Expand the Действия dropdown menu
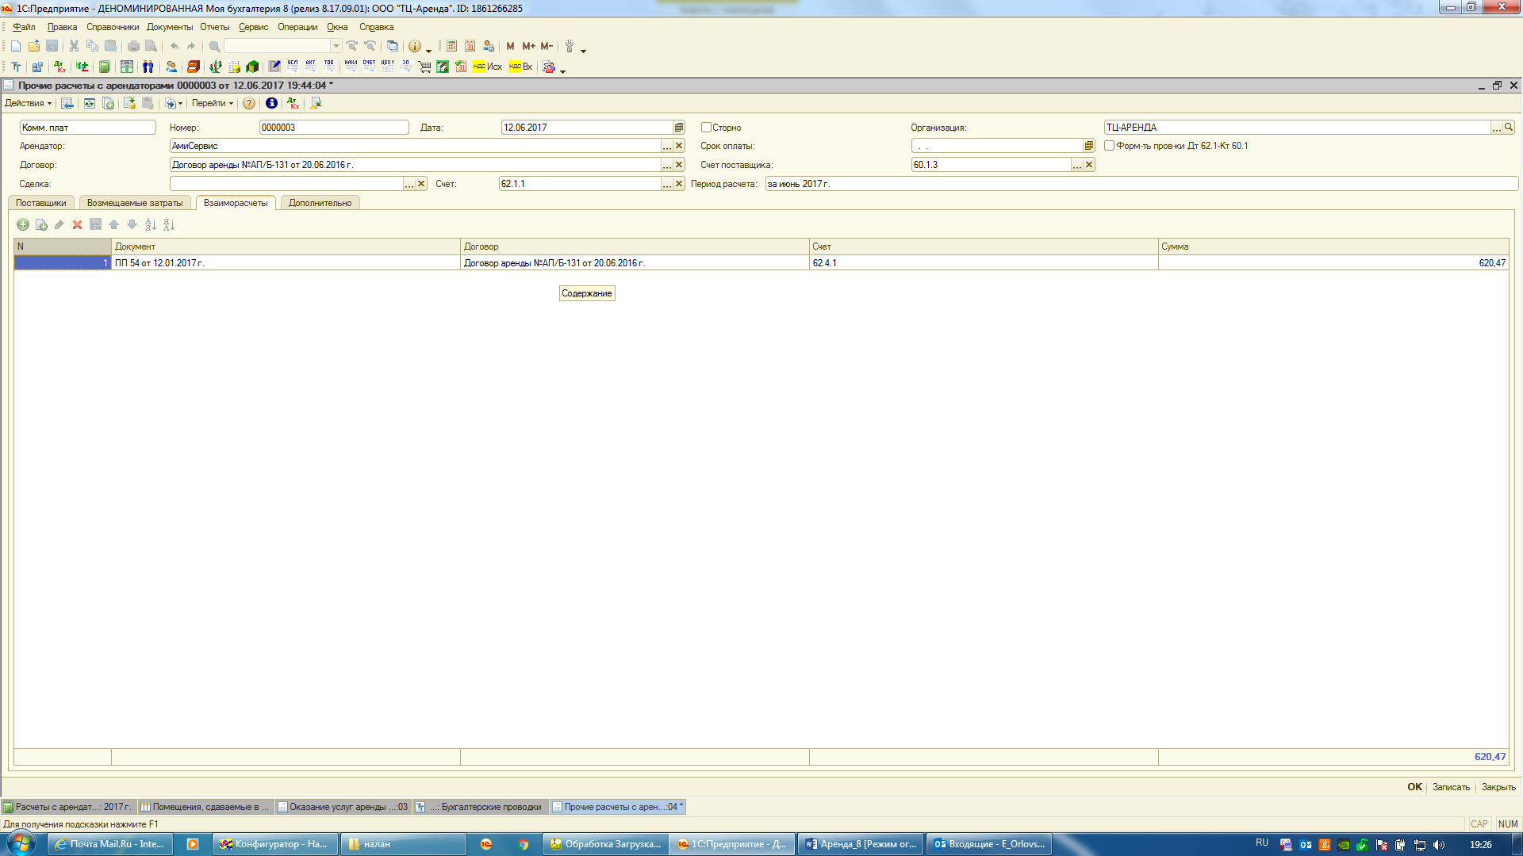The image size is (1523, 856). coord(28,104)
